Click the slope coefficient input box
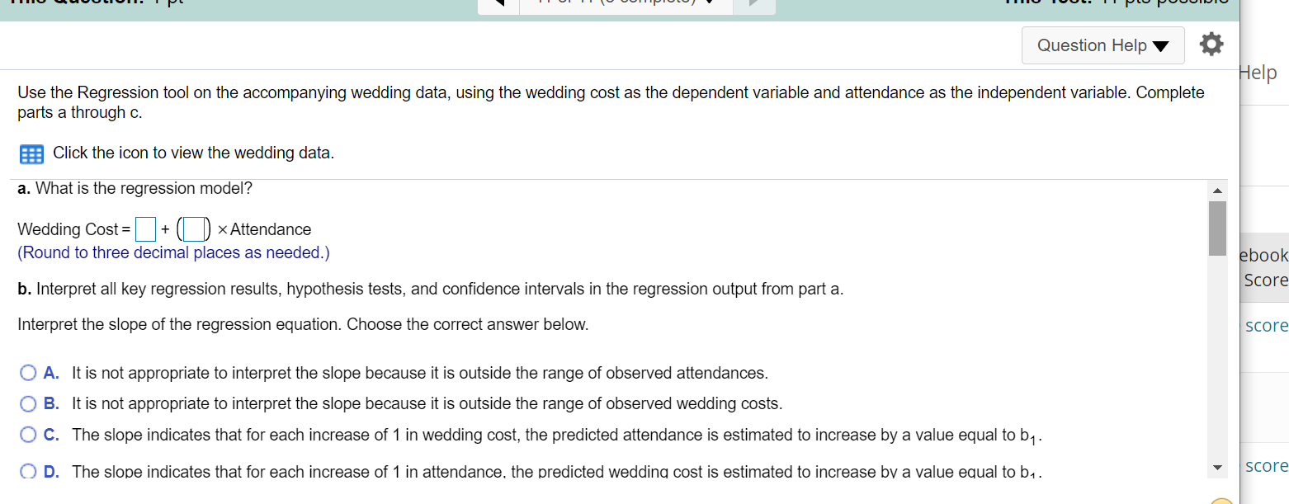Screen dimensions: 1289x504 coord(194,228)
